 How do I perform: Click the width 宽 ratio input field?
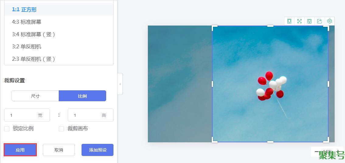(x=27, y=115)
